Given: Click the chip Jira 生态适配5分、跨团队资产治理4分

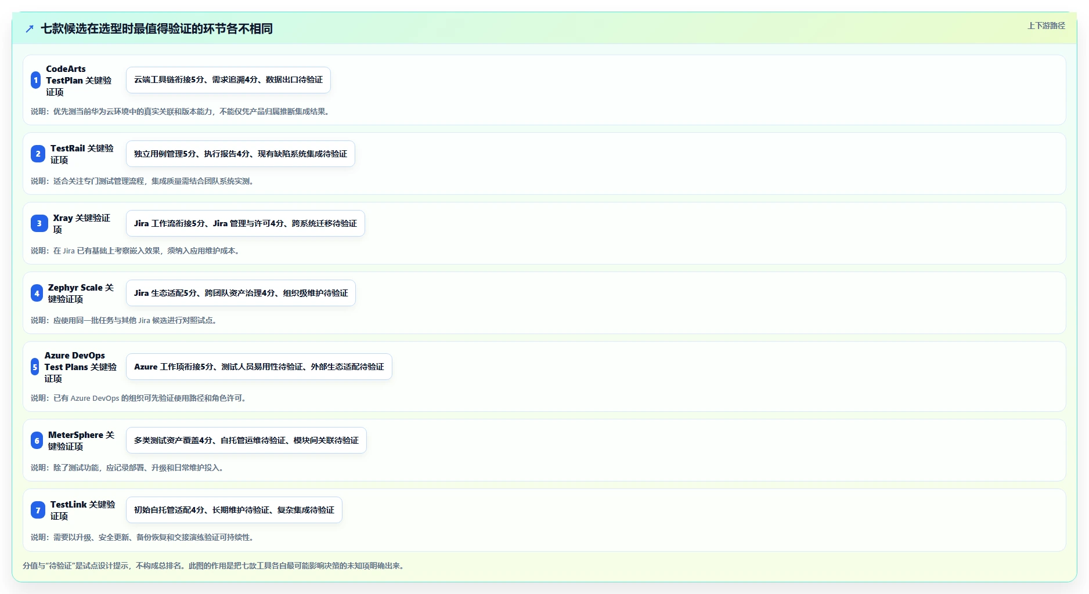Looking at the screenshot, I should pos(241,293).
